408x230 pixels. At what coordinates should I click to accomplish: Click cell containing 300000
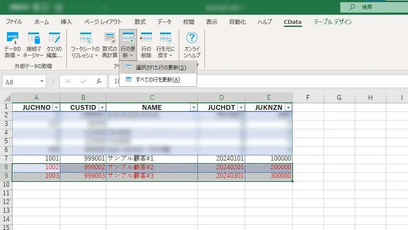click(269, 176)
